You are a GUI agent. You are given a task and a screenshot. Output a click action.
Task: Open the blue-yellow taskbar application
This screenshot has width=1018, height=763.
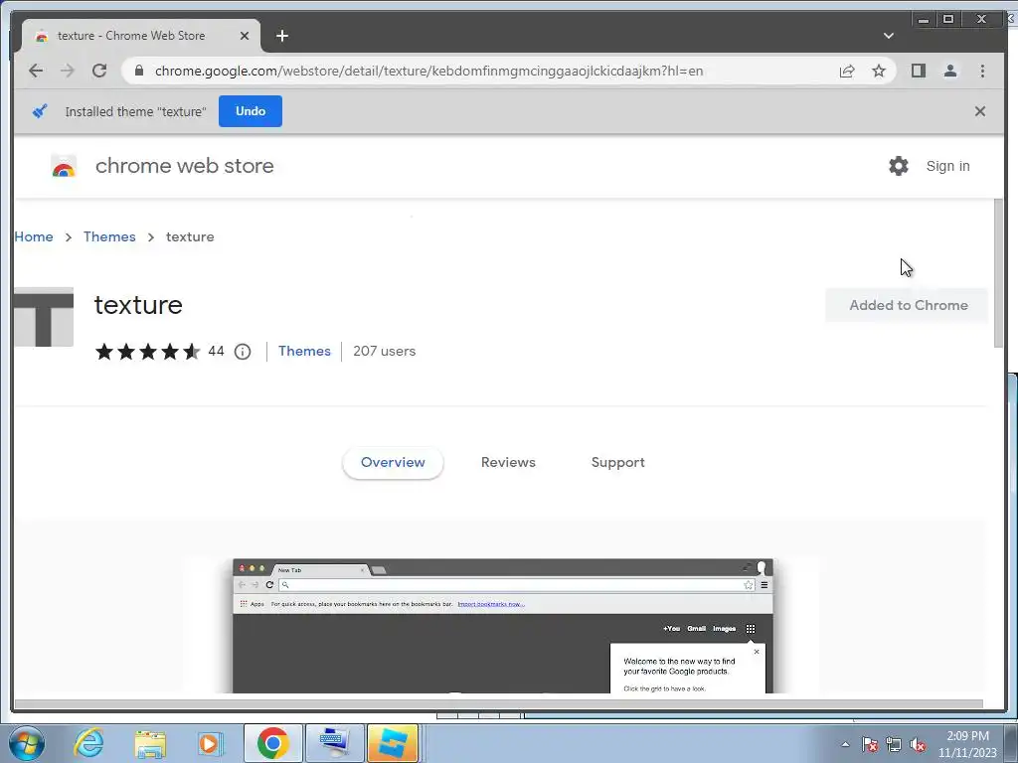coord(392,743)
